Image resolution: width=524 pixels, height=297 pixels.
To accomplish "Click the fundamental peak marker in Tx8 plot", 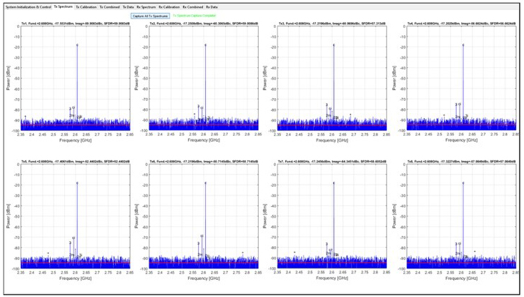I will 463,183.
